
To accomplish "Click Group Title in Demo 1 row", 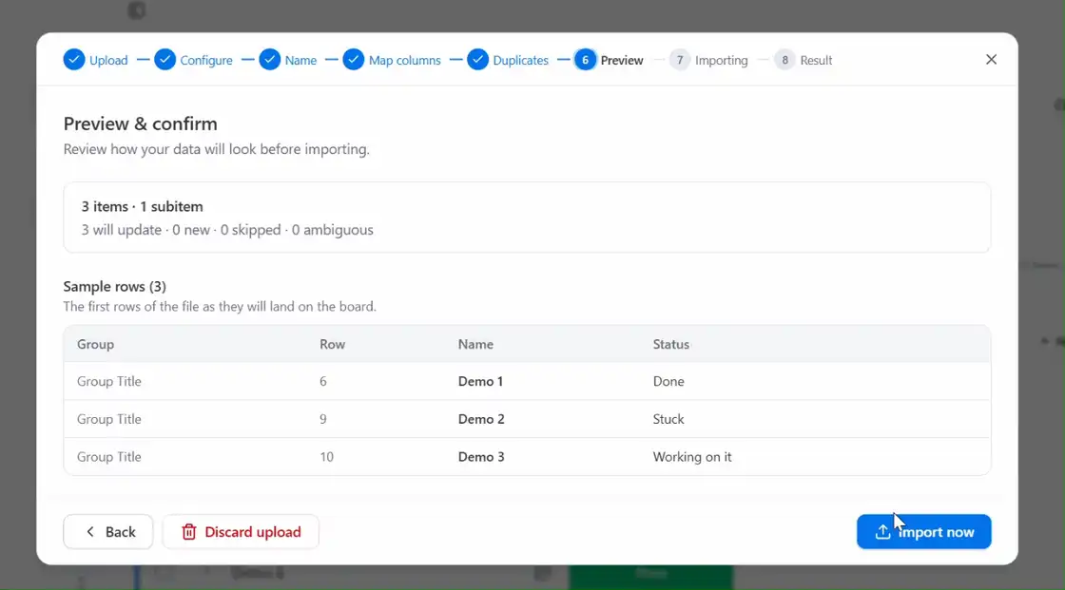I will click(108, 382).
